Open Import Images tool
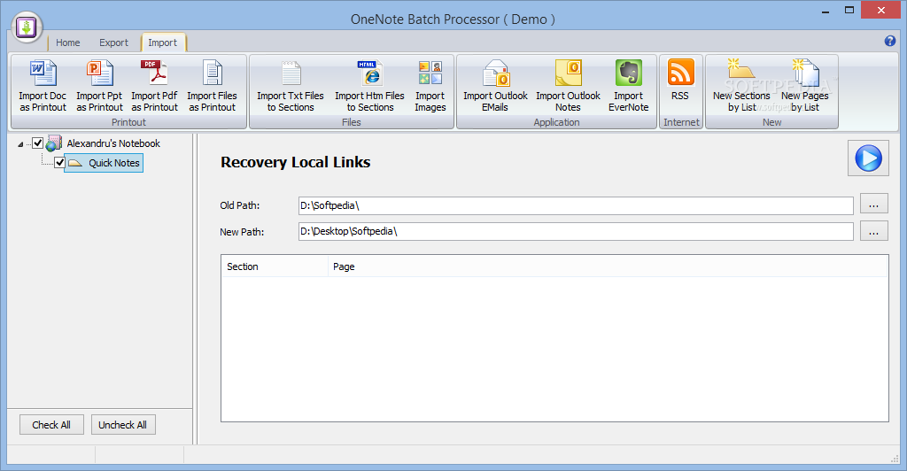Screen dimensions: 907x471 click(x=430, y=86)
